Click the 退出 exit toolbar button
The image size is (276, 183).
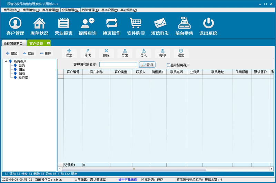tap(181, 53)
